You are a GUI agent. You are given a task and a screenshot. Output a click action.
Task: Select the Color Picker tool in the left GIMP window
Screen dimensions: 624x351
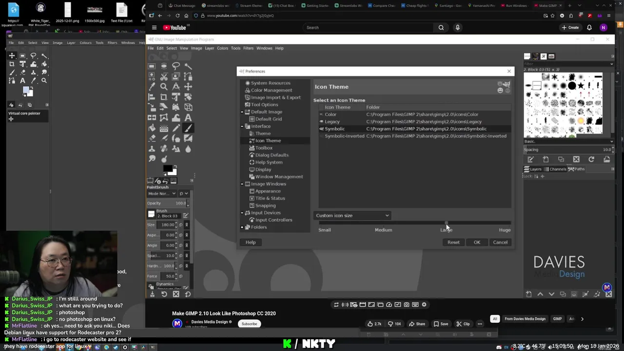(33, 80)
